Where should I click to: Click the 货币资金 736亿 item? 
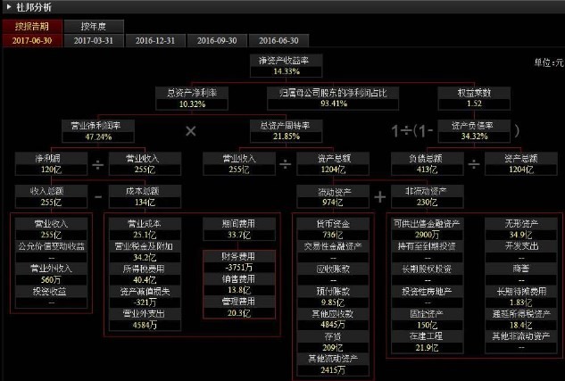[x=333, y=229]
